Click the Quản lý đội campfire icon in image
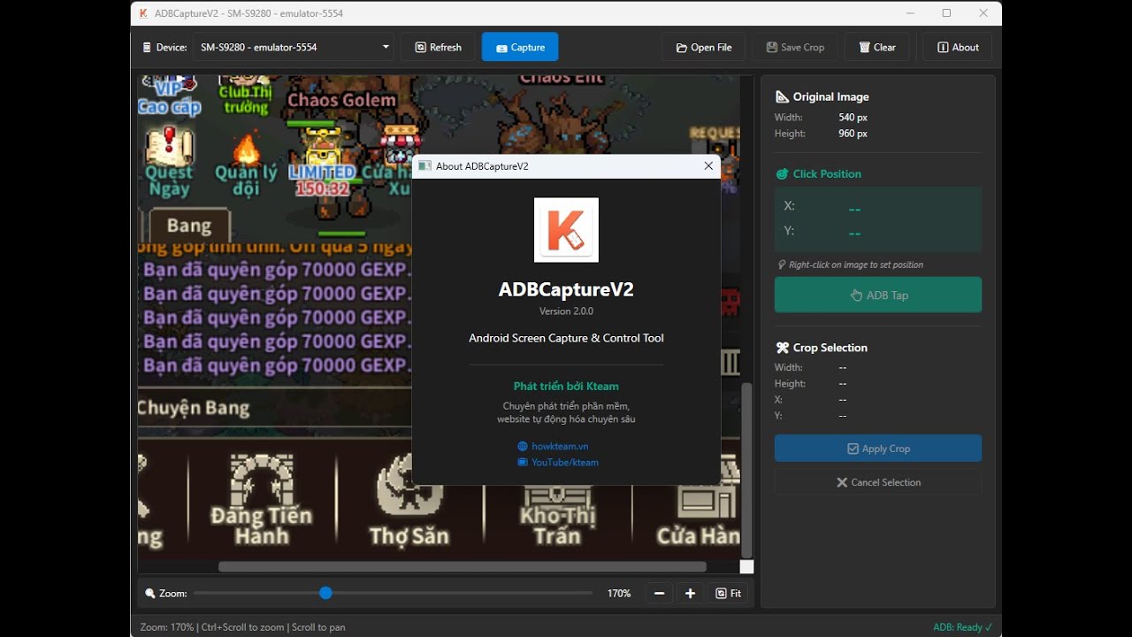 point(246,149)
